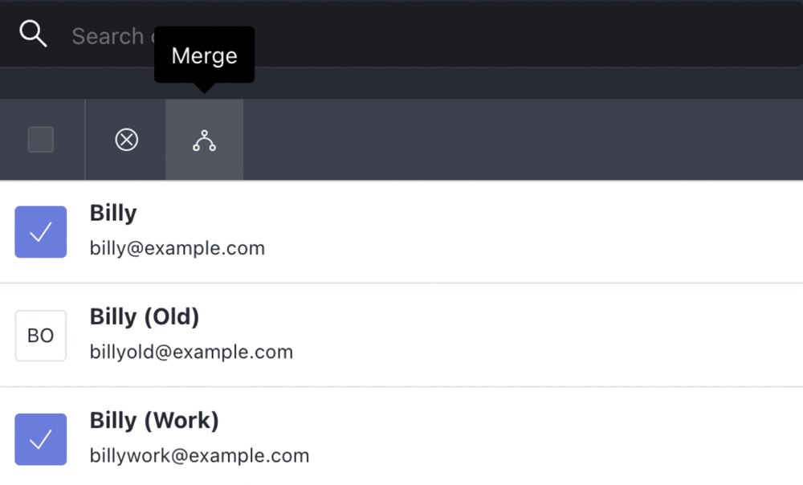Open the Billy (Work) contact name
Image resolution: width=803 pixels, height=485 pixels.
point(154,421)
